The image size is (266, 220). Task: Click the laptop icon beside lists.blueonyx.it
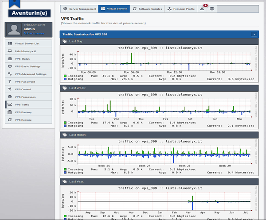(10, 51)
